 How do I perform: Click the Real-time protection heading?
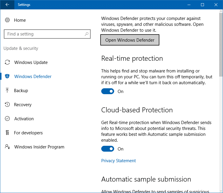(132, 58)
